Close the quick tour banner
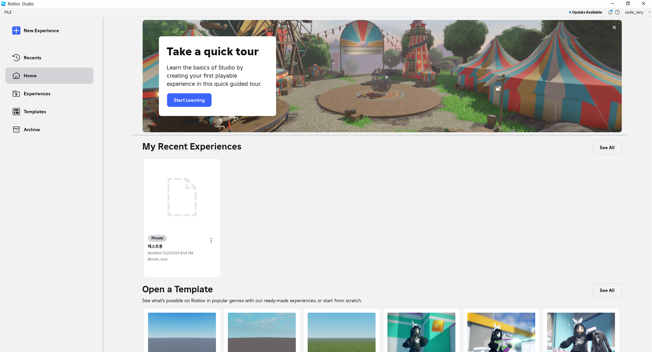Image resolution: width=652 pixels, height=352 pixels. [x=614, y=27]
